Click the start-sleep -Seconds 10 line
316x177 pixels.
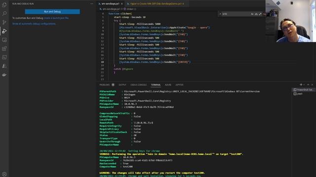tap(129, 17)
